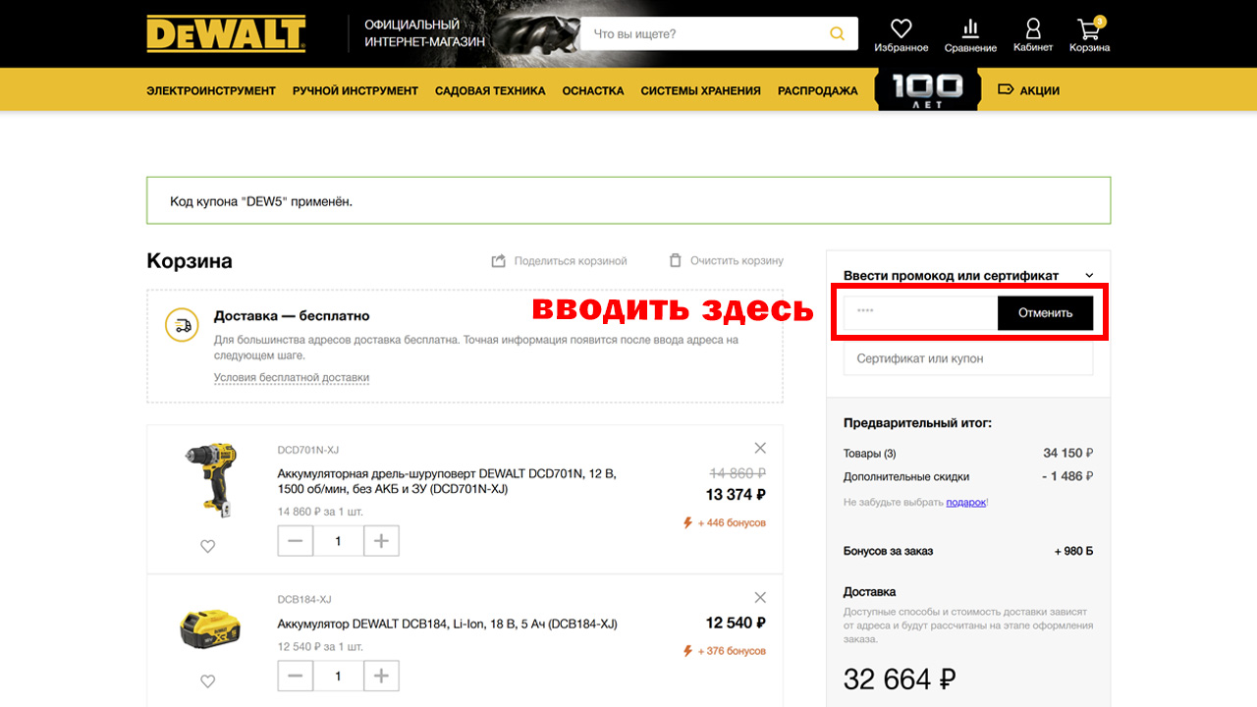Open the Садовая техника menu
Viewport: 1257px width, 707px height.
(490, 90)
